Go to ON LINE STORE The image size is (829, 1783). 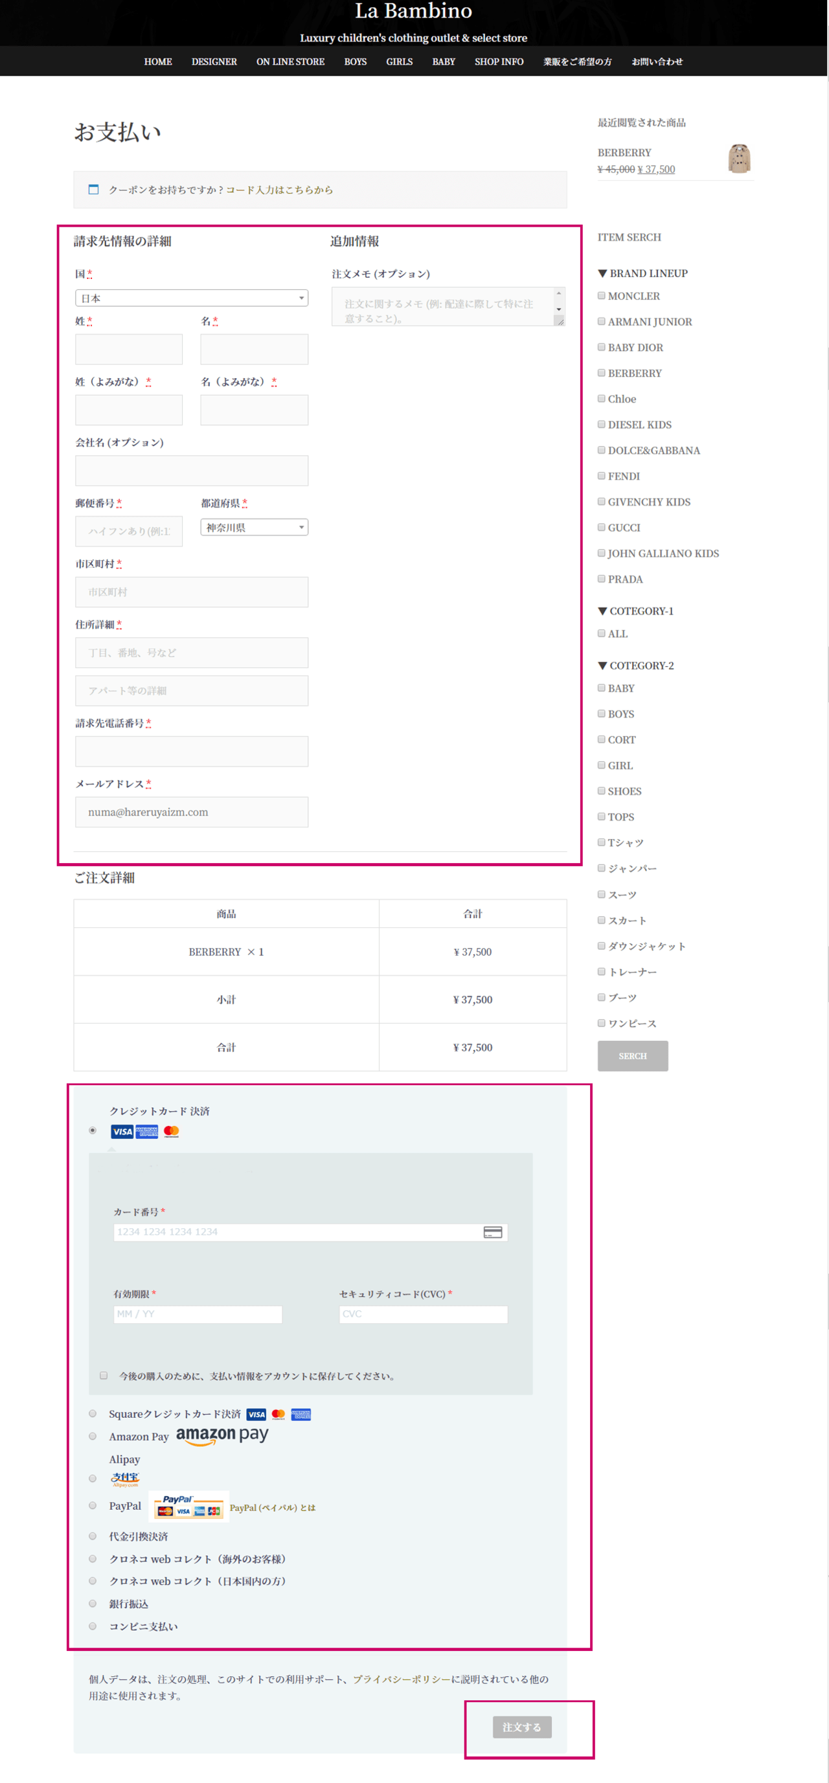290,62
